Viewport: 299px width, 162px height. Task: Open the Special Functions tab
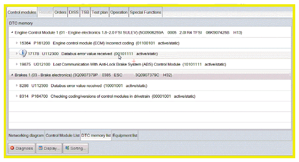click(x=146, y=12)
